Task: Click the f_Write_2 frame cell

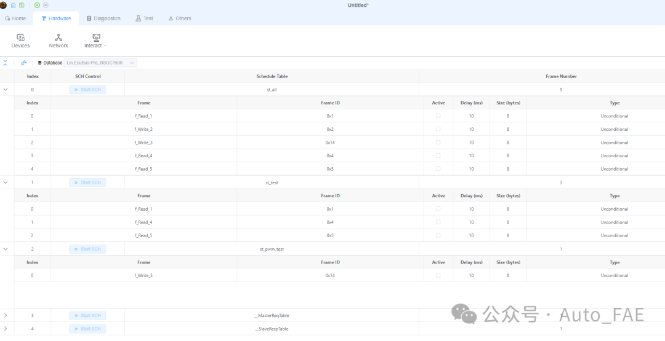Action: (143, 129)
